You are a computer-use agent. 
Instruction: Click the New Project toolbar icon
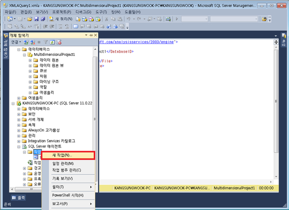pos(10,19)
